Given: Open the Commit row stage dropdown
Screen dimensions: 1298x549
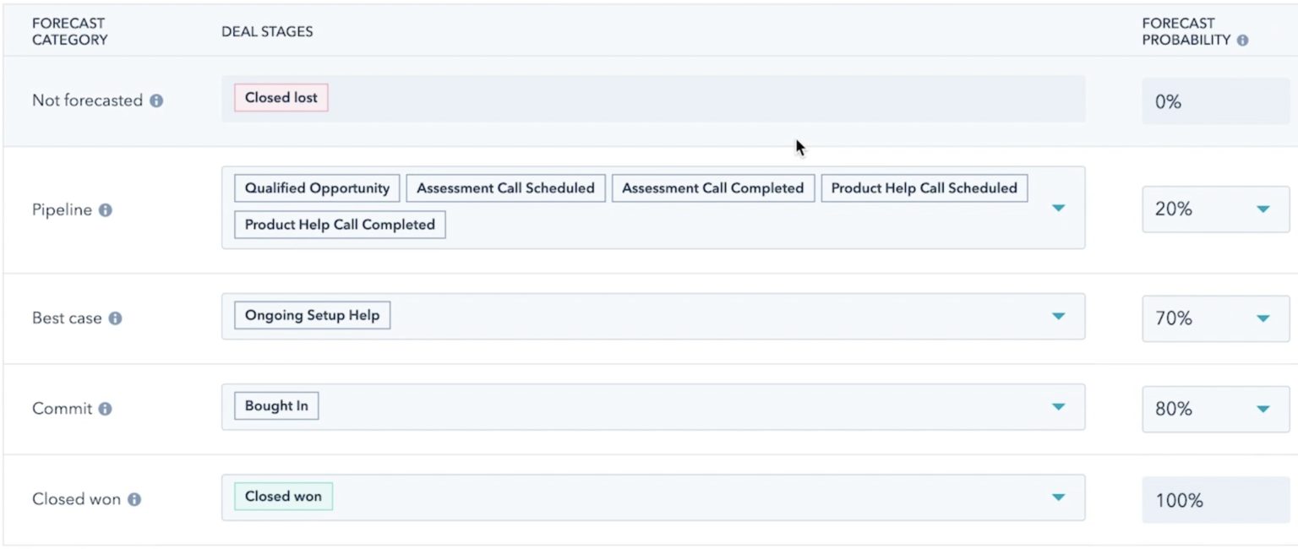Looking at the screenshot, I should pos(1059,406).
